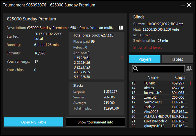Click Show tournament info button
This screenshot has height=136, width=196.
95,122
